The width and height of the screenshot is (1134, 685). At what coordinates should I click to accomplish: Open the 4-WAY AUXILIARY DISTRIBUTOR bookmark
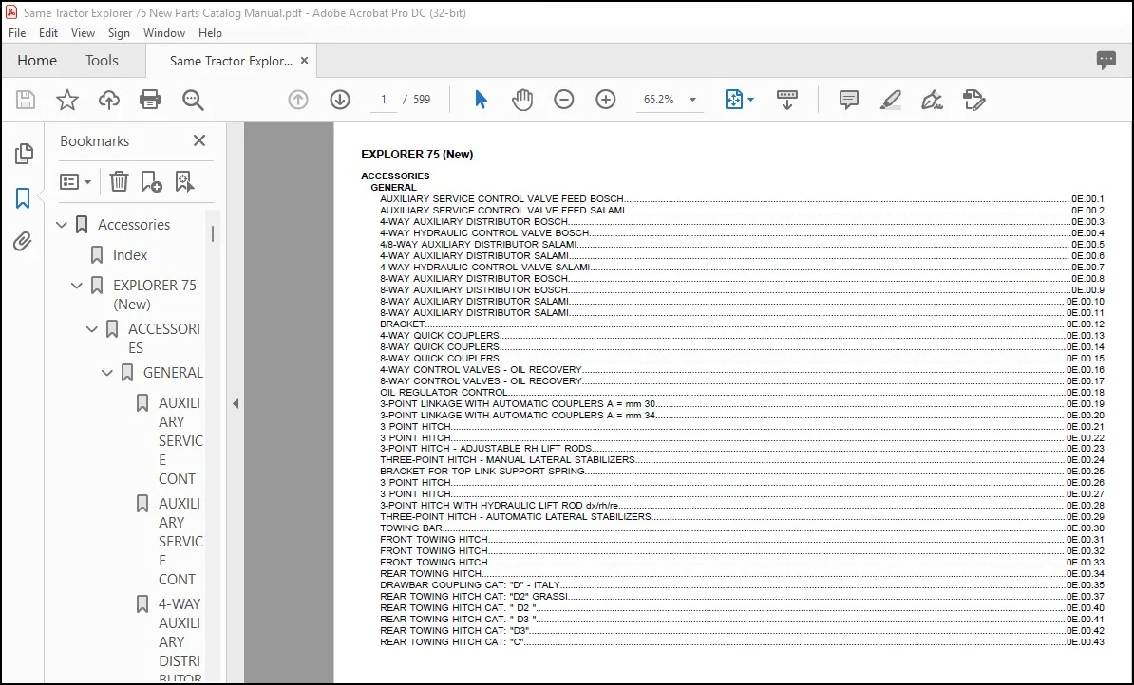click(x=180, y=641)
